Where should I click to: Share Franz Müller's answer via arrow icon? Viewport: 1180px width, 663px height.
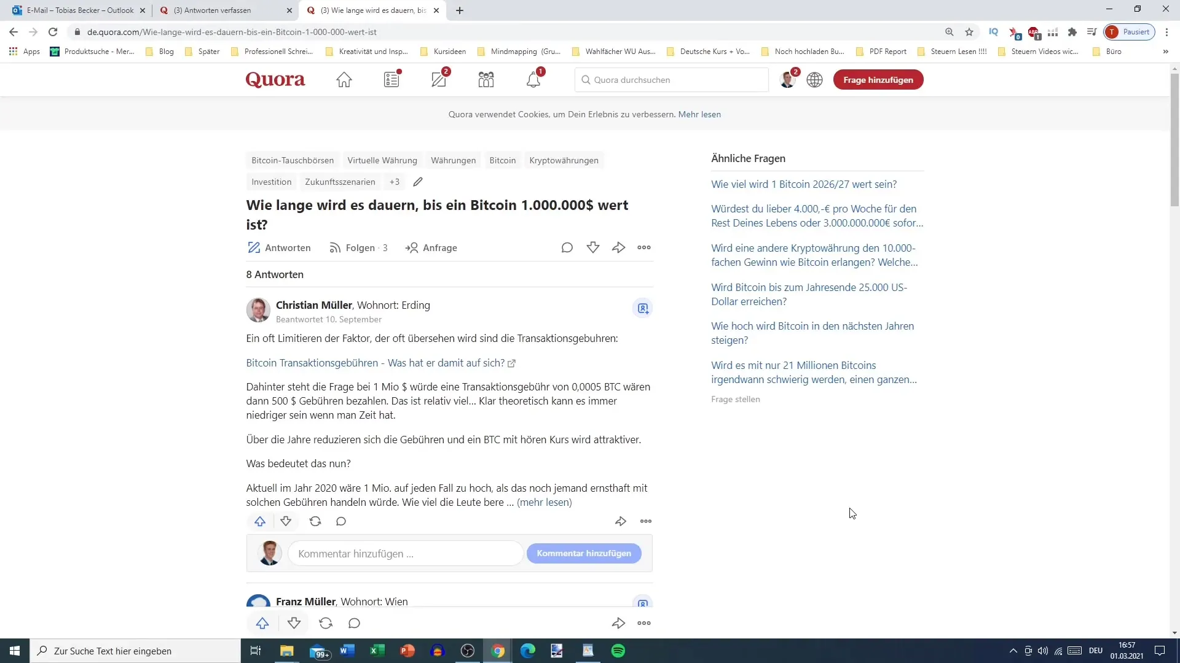coord(618,623)
